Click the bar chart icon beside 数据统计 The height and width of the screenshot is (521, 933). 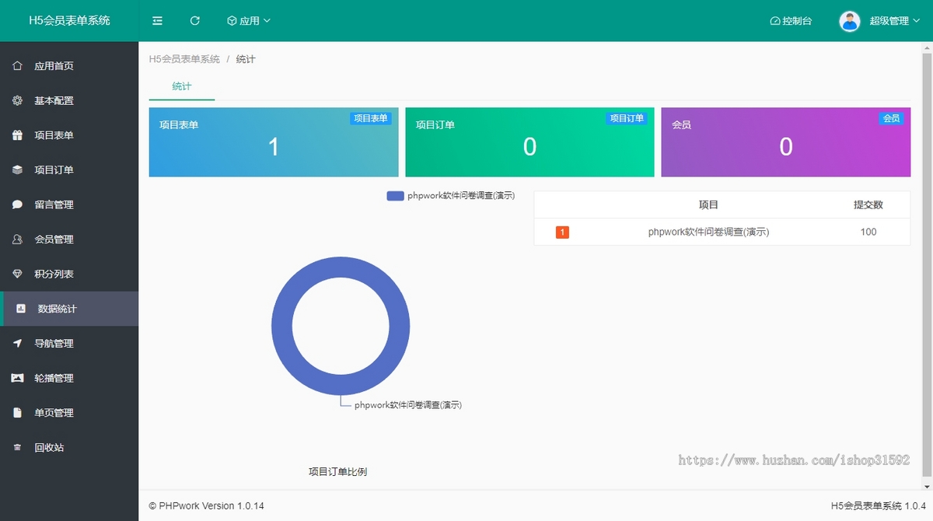point(21,309)
